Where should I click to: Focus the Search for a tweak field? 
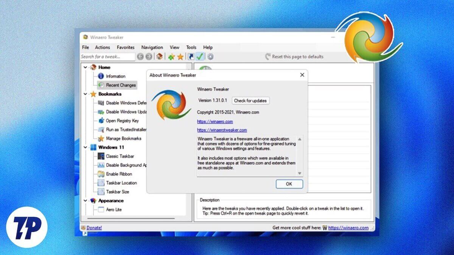coord(107,57)
